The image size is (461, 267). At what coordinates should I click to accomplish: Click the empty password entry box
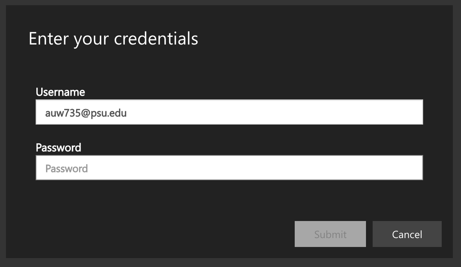[x=229, y=168]
